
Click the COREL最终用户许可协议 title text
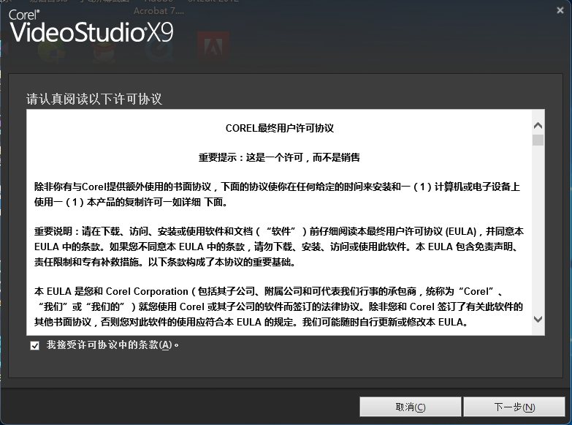tap(280, 128)
